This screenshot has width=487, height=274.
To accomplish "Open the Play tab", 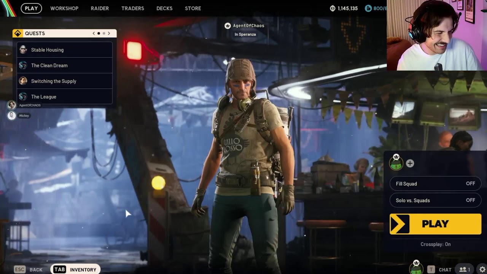I will pos(31,8).
